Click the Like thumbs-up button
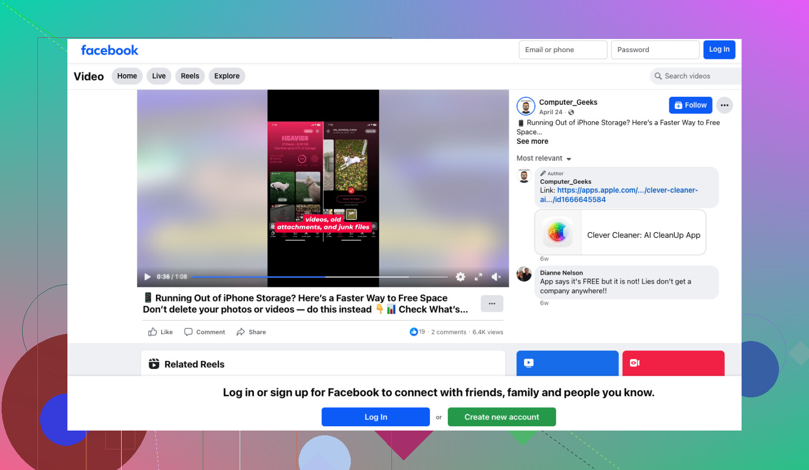 161,332
